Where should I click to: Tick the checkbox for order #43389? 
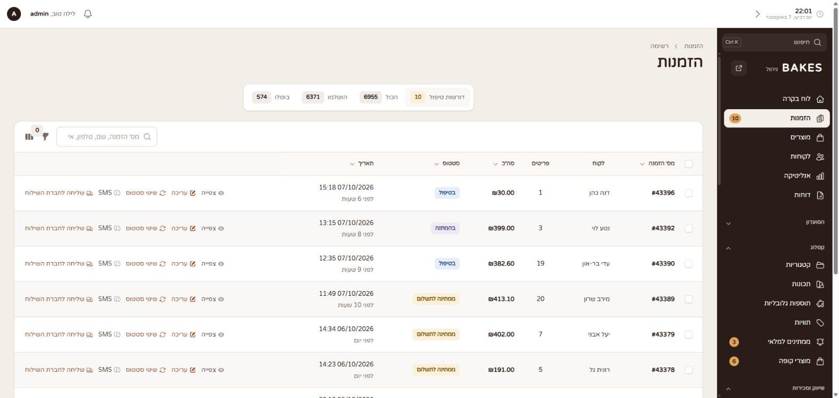point(689,299)
